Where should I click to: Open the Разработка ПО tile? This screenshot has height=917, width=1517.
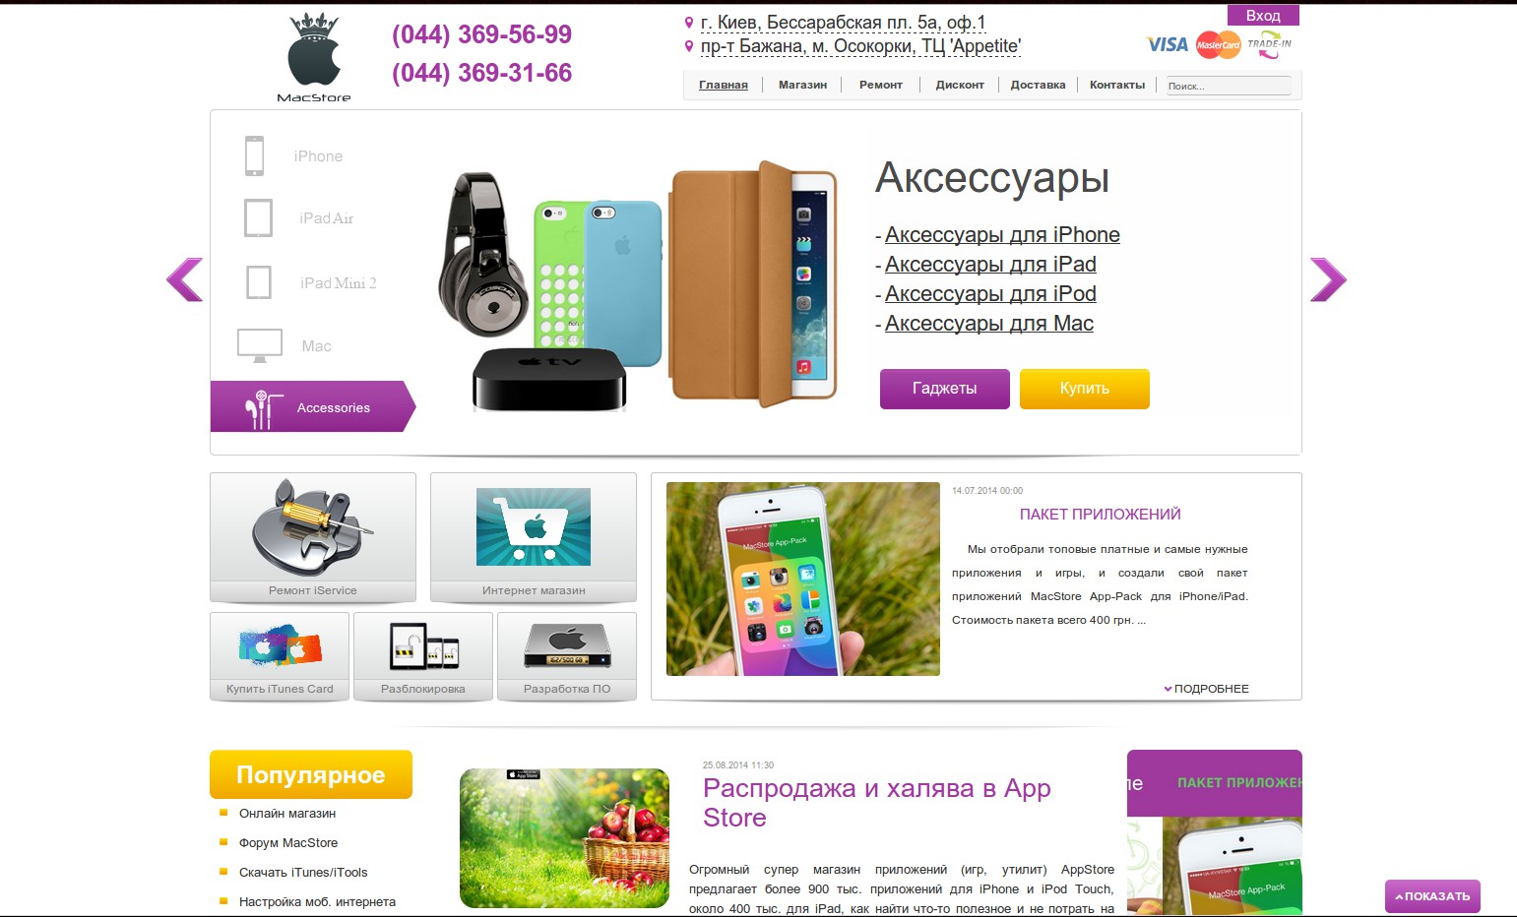pyautogui.click(x=567, y=656)
